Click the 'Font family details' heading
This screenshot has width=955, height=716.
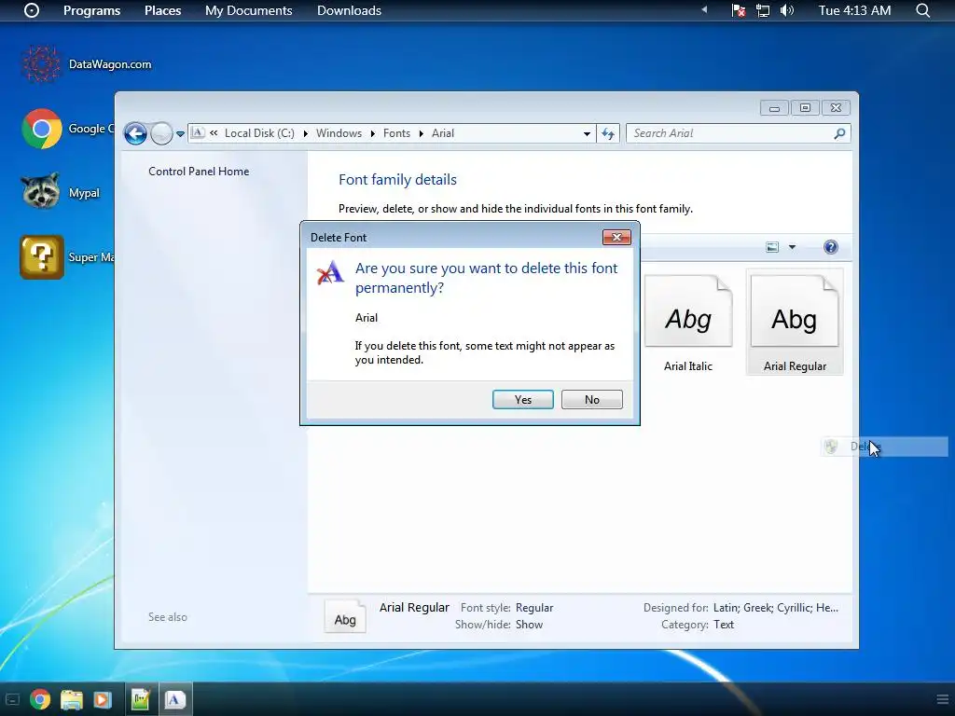[397, 180]
